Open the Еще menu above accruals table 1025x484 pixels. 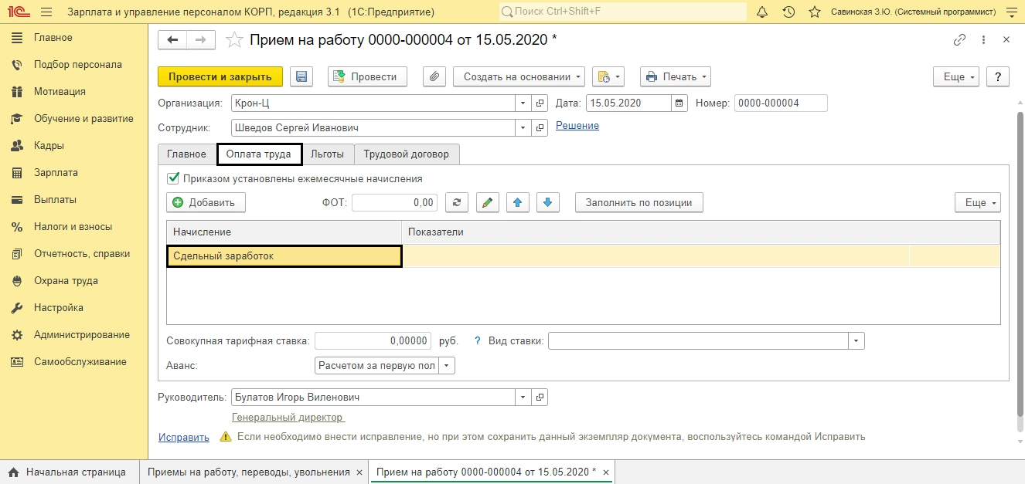click(x=978, y=202)
